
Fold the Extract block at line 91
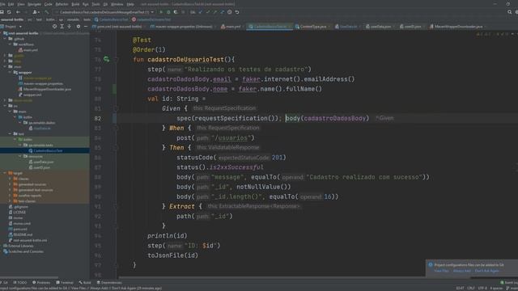(116, 206)
